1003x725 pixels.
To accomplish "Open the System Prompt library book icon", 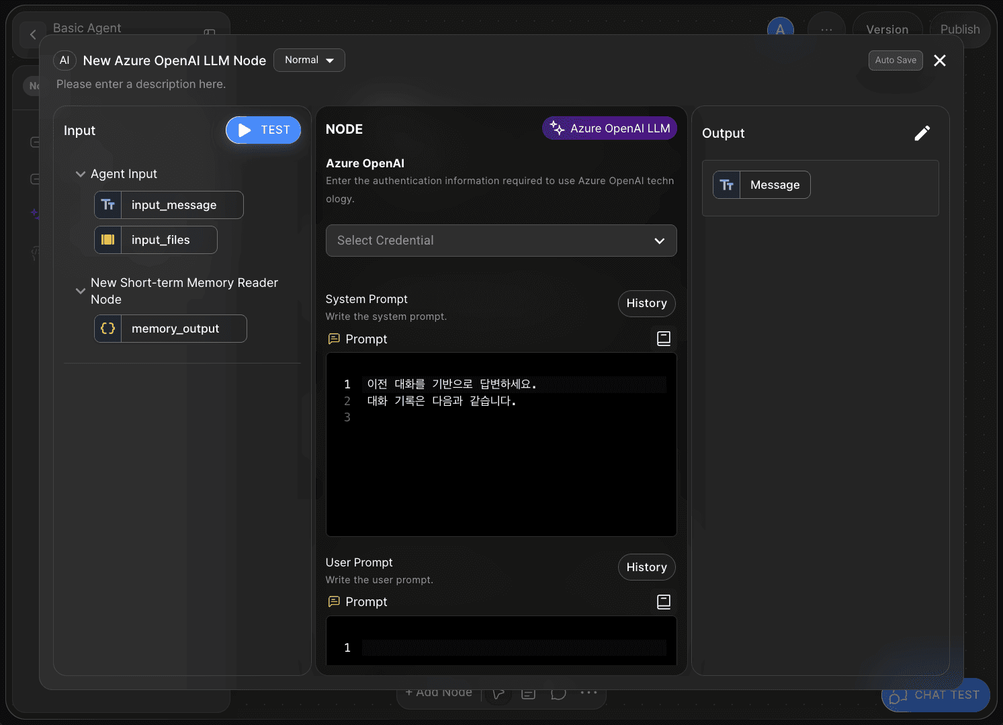I will pos(664,339).
